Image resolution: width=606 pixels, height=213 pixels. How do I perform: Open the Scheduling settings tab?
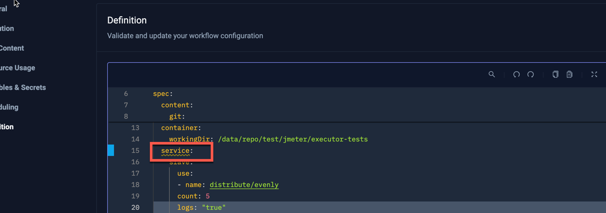9,107
